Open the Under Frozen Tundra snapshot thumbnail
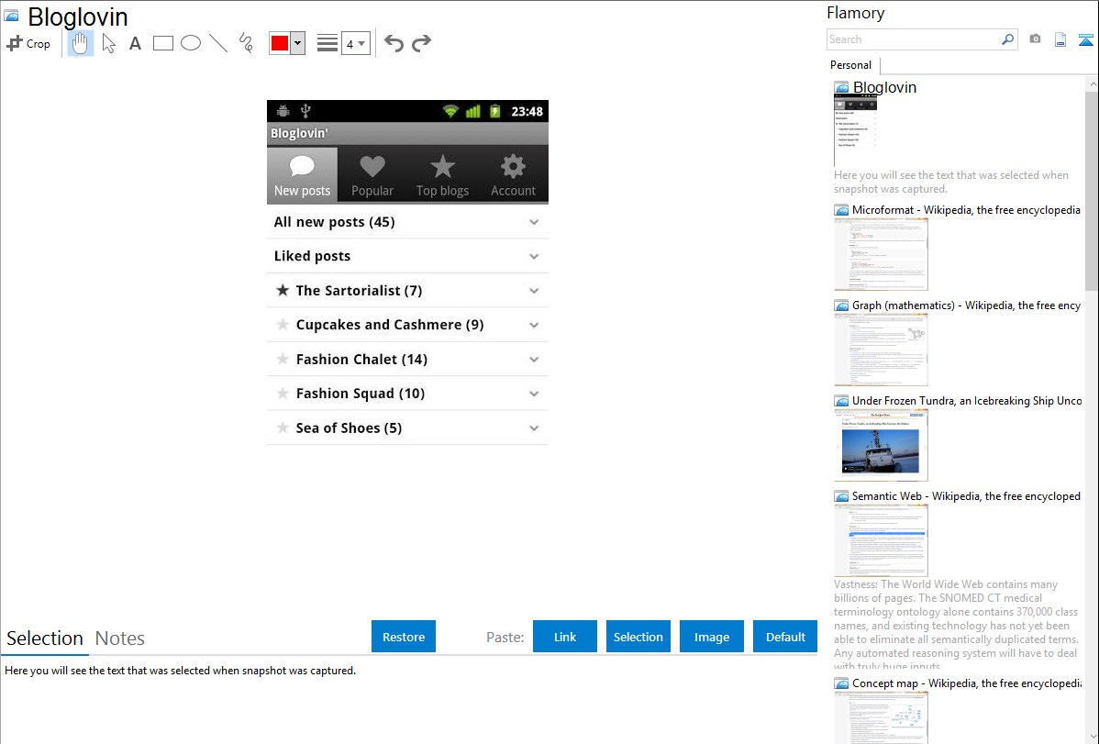 click(x=881, y=445)
